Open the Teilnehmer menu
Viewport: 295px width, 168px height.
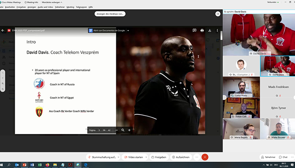pos(59,7)
